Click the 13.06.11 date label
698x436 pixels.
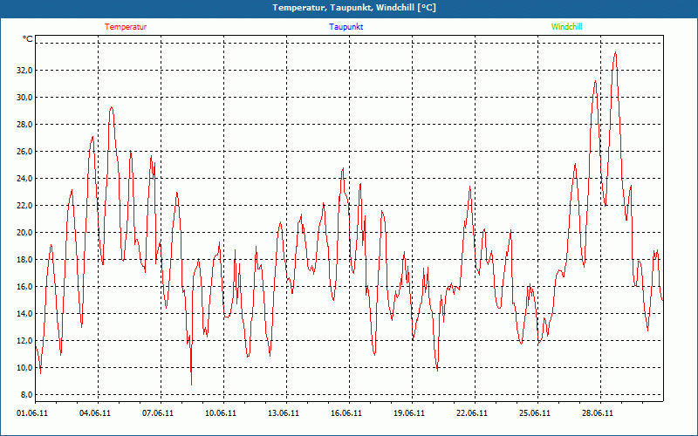283,413
